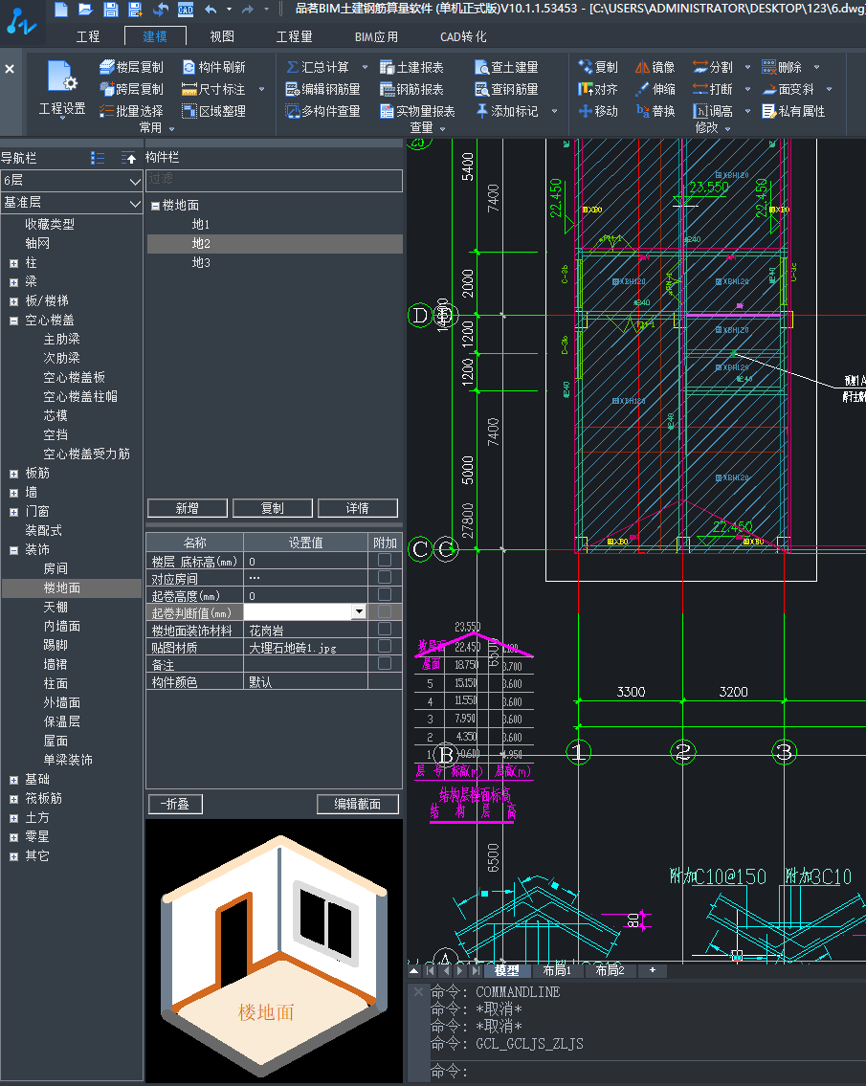Collapse the 装饰 tree node
866x1086 pixels.
click(13, 550)
